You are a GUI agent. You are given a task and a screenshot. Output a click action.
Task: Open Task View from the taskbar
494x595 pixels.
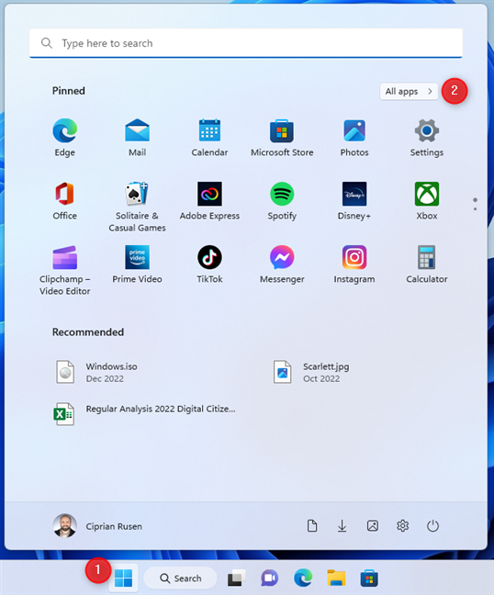[x=236, y=578]
